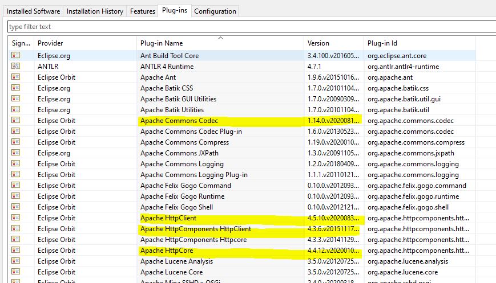Select 'Apache Felix Gogo Shell' name
Screen dimensions: 496x283
point(176,207)
